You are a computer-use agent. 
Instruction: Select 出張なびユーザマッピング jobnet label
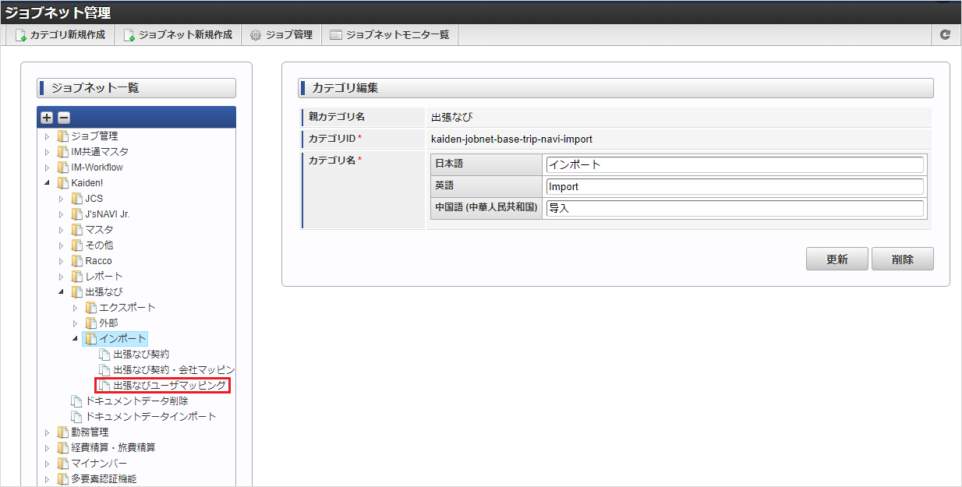(x=169, y=386)
